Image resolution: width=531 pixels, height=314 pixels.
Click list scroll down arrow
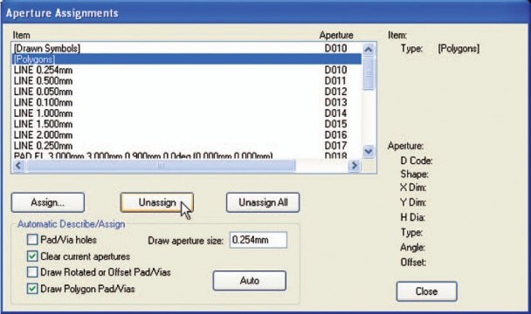pyautogui.click(x=369, y=151)
